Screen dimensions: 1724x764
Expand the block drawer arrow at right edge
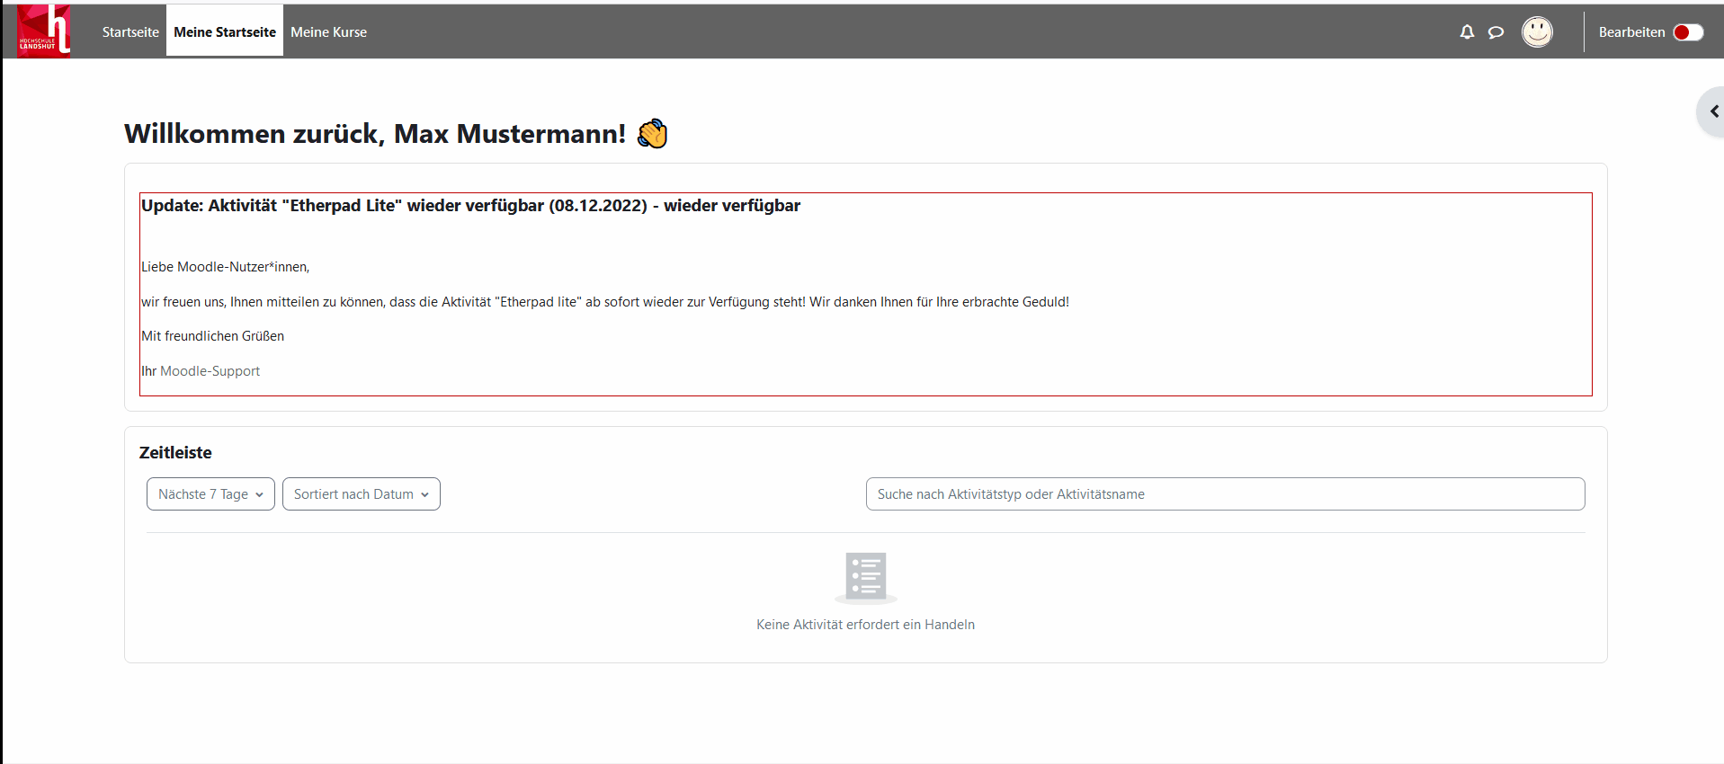tap(1712, 111)
